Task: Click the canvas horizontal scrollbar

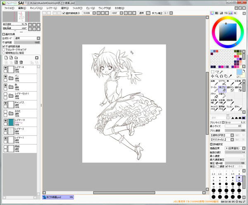Action: tap(124, 193)
